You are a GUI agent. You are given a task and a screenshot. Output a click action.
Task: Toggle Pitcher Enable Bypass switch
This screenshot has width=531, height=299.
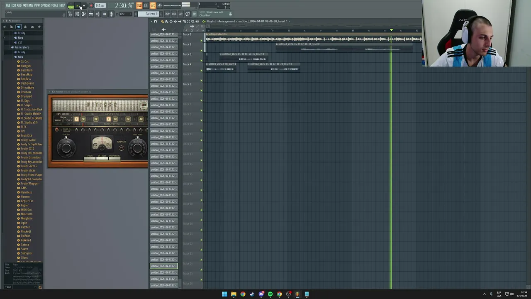click(x=56, y=130)
